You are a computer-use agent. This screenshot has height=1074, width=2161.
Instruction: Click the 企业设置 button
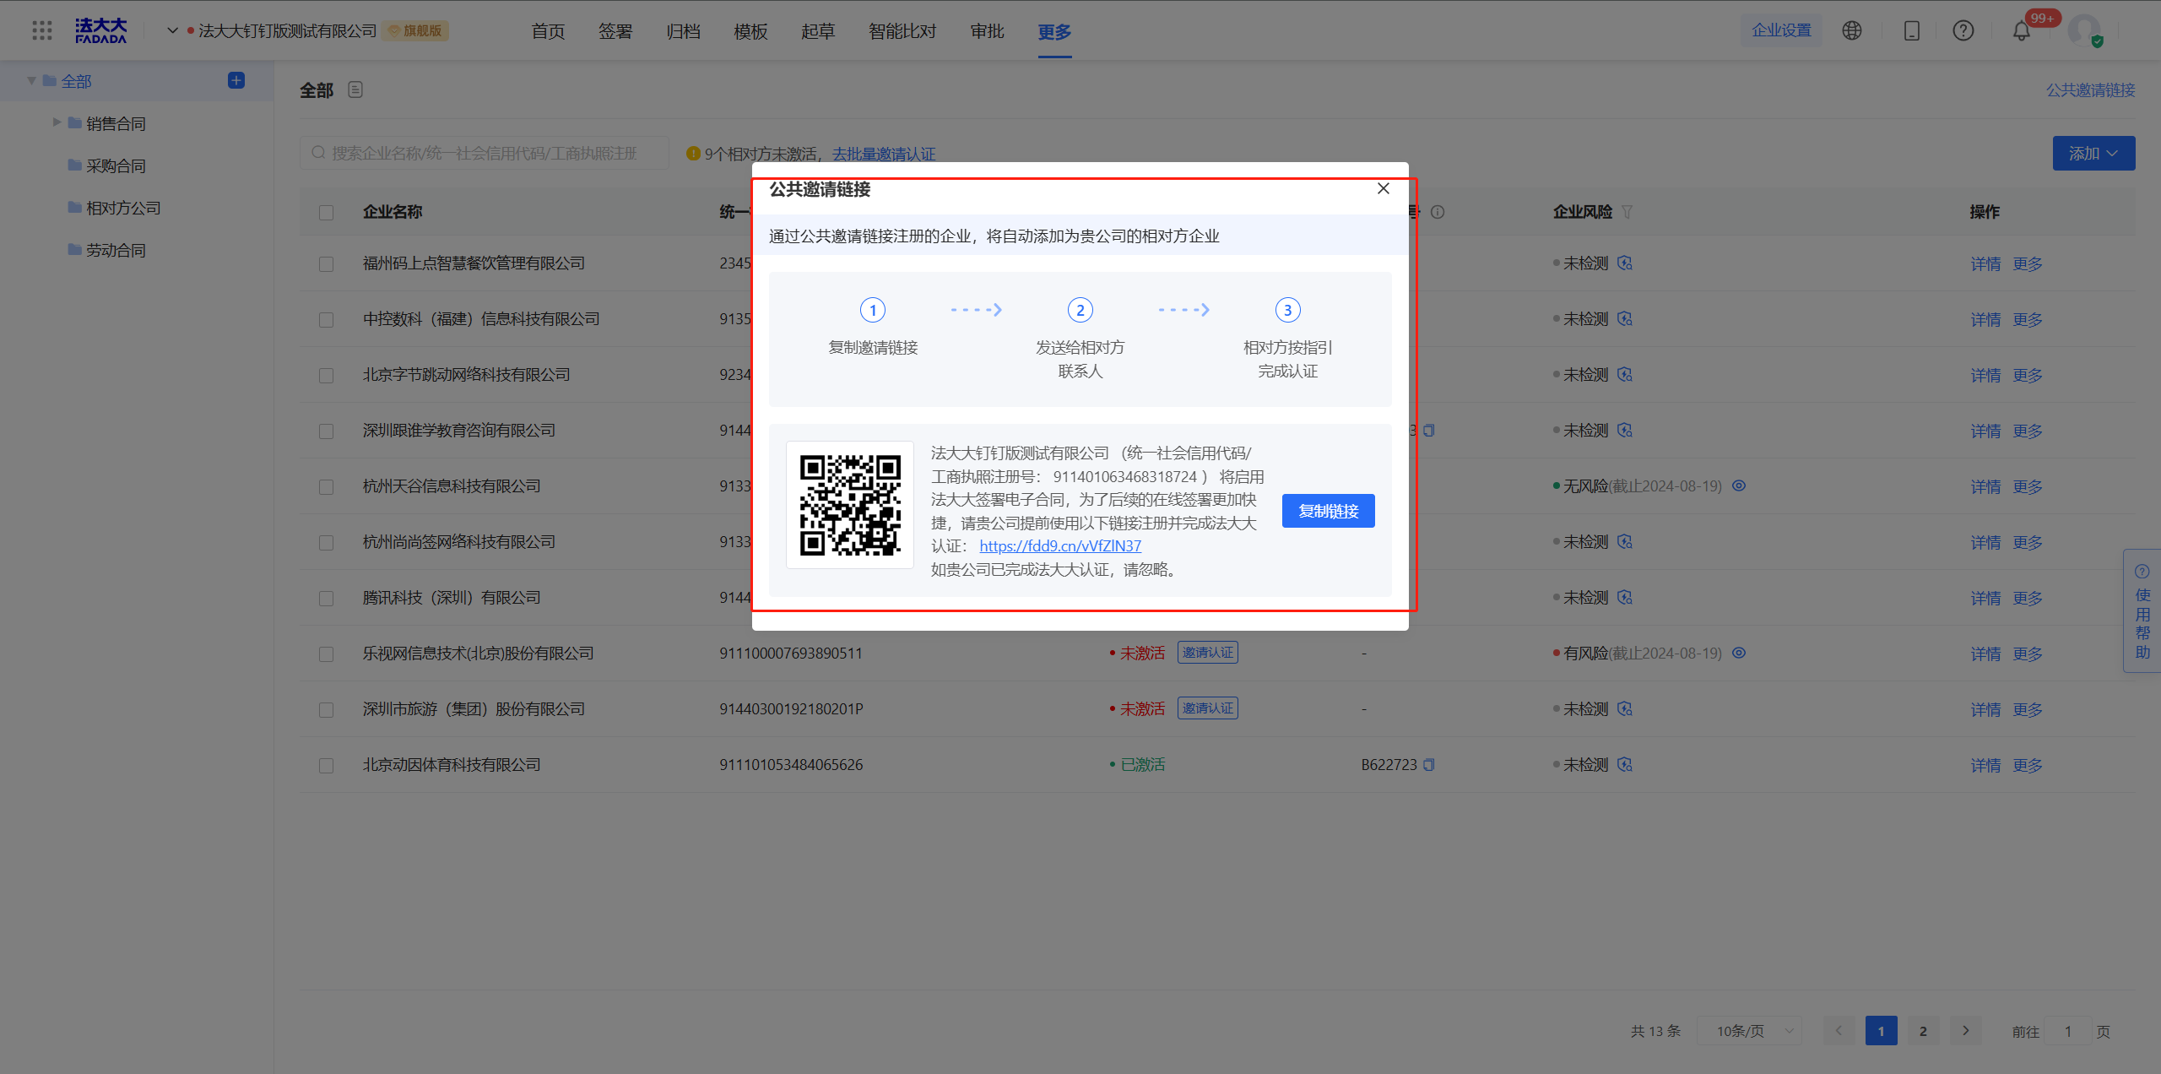point(1781,30)
